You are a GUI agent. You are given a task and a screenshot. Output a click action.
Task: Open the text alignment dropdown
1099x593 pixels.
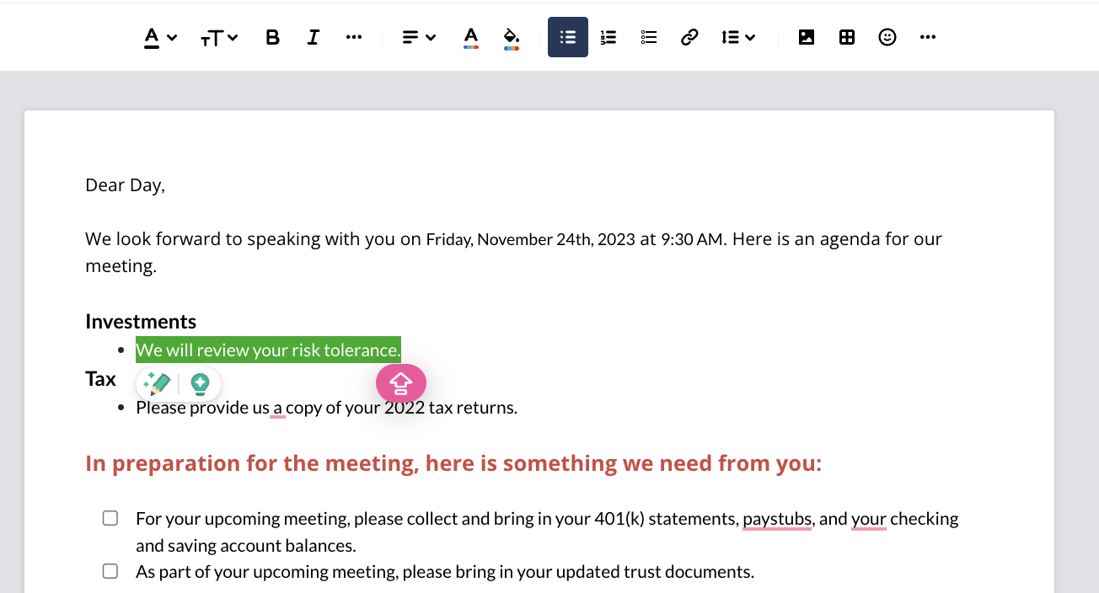[418, 37]
